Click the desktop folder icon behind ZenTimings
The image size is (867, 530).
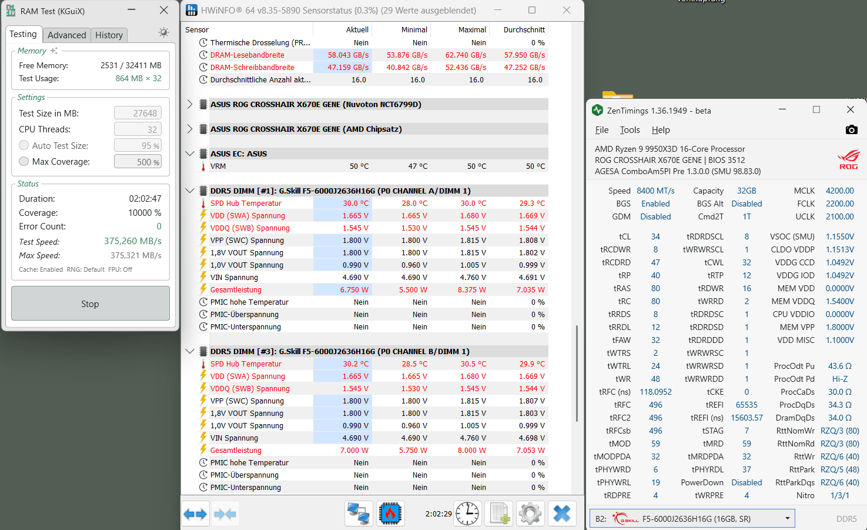pos(617,95)
